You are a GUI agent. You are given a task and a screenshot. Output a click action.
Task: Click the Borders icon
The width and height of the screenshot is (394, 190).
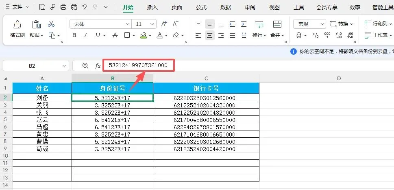[127, 35]
